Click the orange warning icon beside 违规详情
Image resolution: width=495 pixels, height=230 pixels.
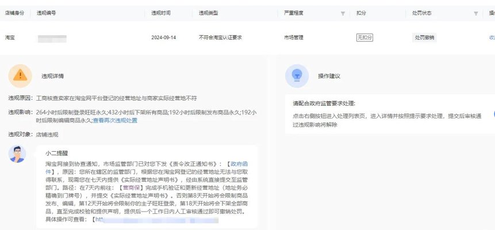20,76
